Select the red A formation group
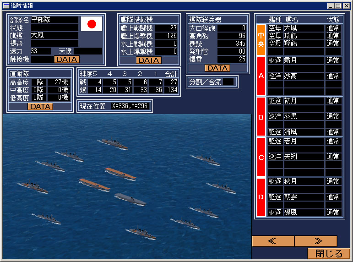Image resolution: width=353 pixels, height=262 pixels. 261,76
